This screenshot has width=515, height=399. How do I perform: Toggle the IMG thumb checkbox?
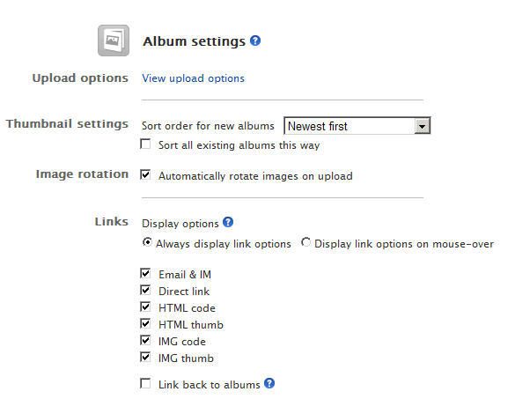[x=145, y=357]
